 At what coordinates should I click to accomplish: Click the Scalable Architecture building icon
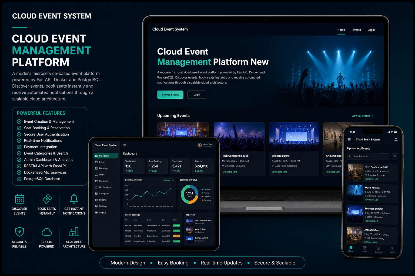pyautogui.click(x=74, y=232)
